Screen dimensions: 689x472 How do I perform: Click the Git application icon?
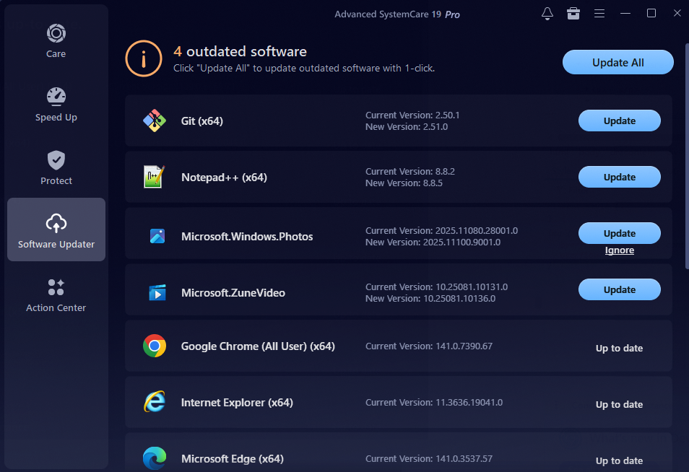coord(153,121)
